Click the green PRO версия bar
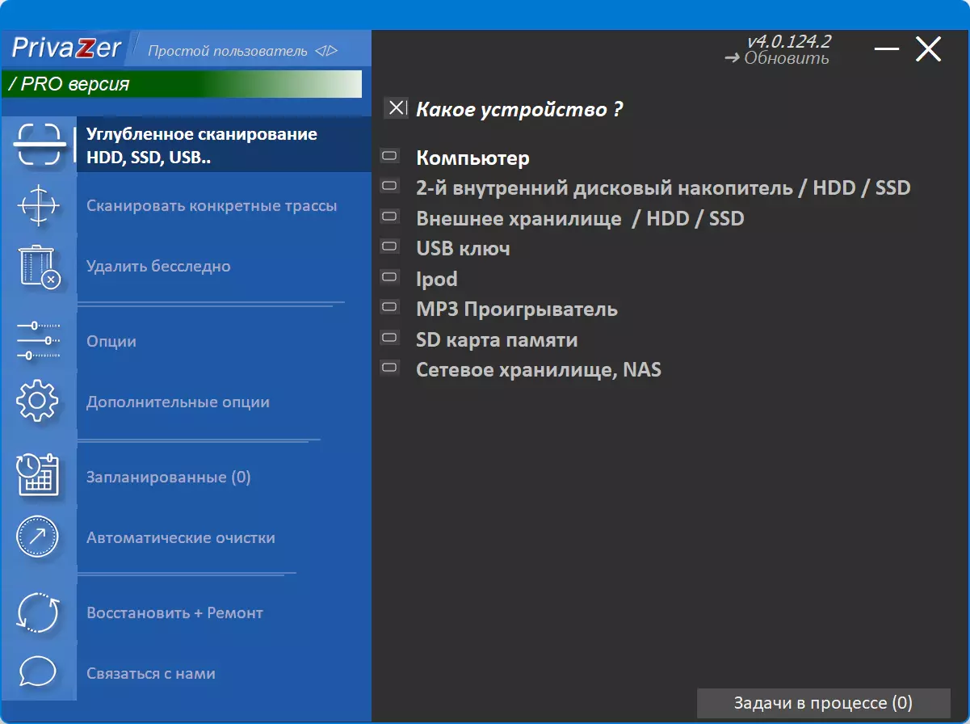The height and width of the screenshot is (724, 970). (182, 84)
